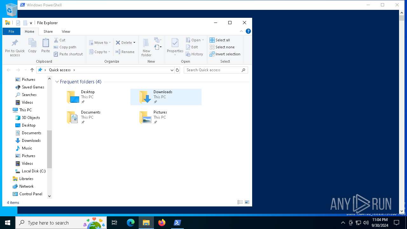Open Local Disk (C:) in navigation pane
Viewport: 407px width, 229px height.
[34, 171]
